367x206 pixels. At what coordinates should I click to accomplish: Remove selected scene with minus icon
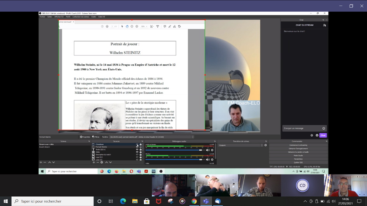pos(45,162)
